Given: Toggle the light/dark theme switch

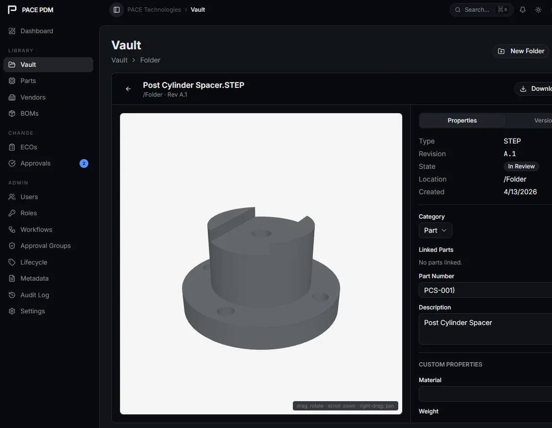Looking at the screenshot, I should pyautogui.click(x=538, y=10).
